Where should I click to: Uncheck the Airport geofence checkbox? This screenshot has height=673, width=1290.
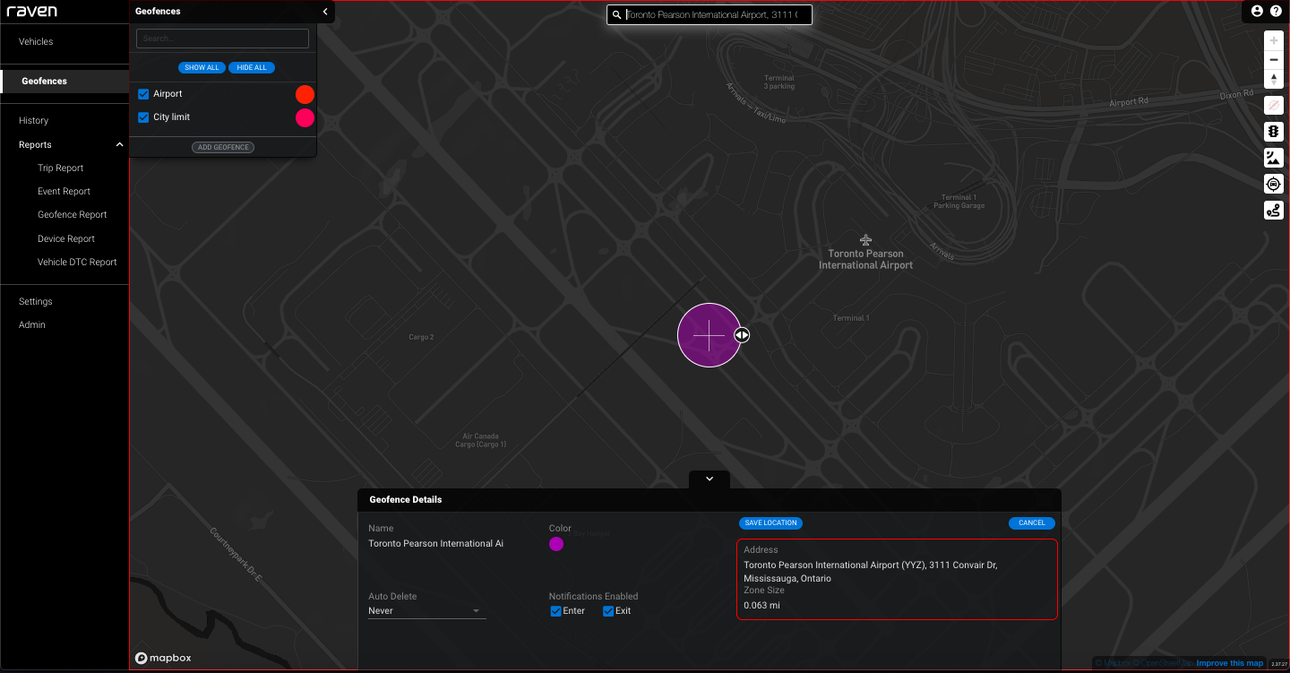coord(143,94)
